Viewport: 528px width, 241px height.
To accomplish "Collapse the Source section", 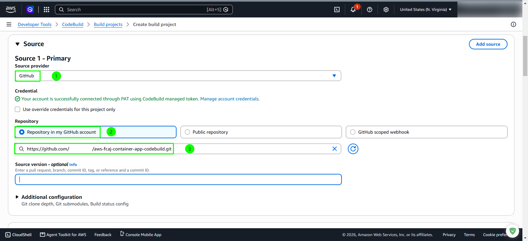I will (17, 44).
